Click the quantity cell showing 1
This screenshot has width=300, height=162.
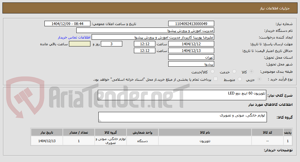[x=79, y=141]
